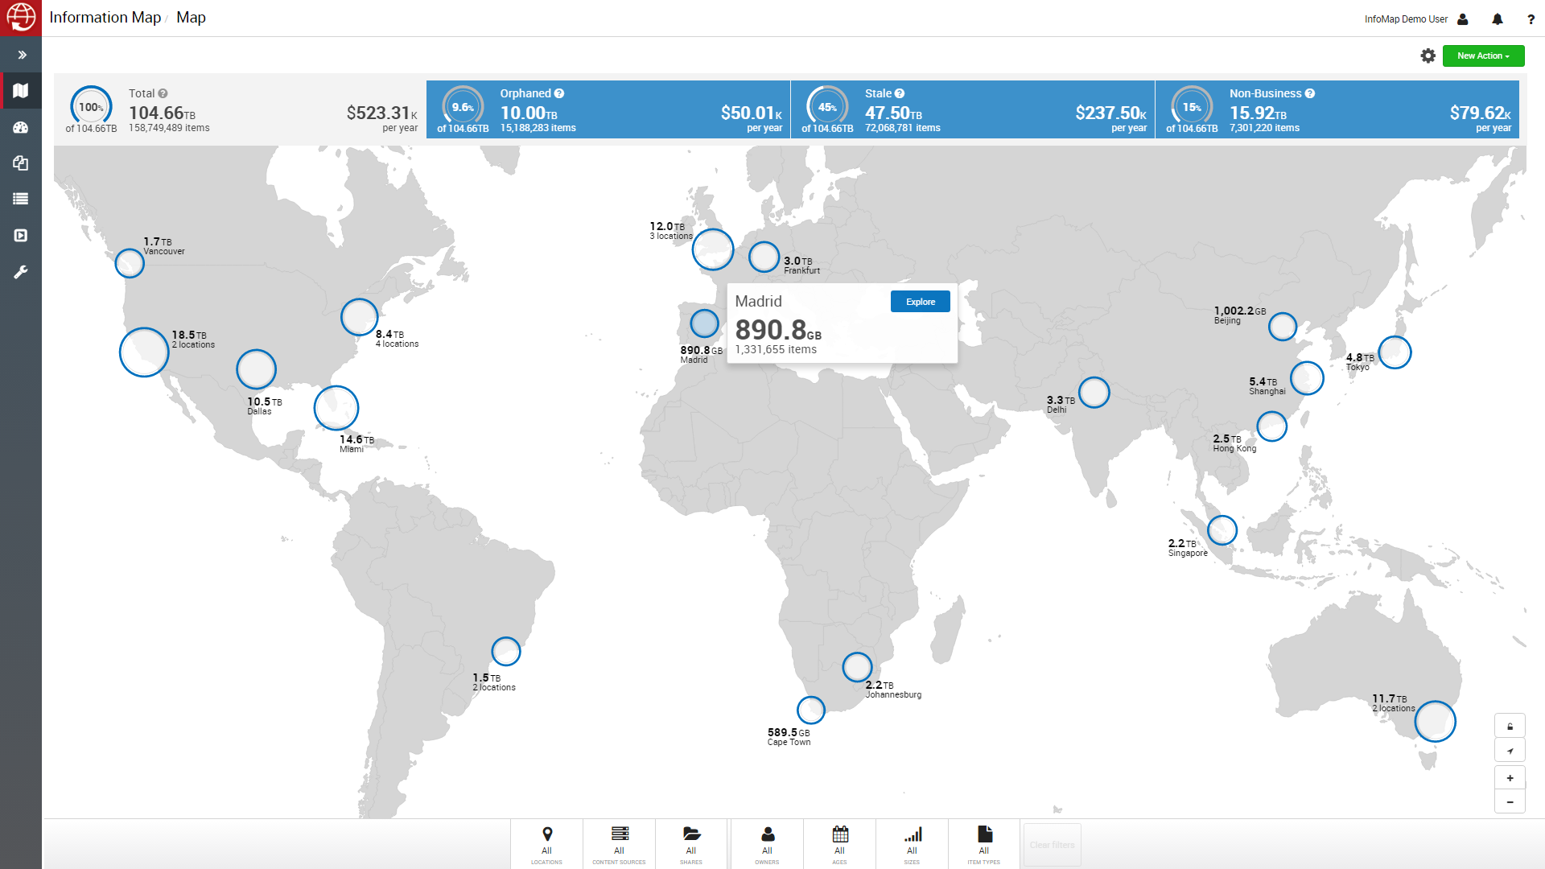The width and height of the screenshot is (1545, 869).
Task: Open the All Content Sources filter
Action: click(619, 844)
